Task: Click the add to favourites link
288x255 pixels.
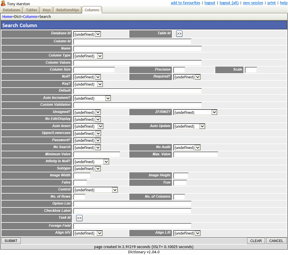Action: pyautogui.click(x=185, y=3)
